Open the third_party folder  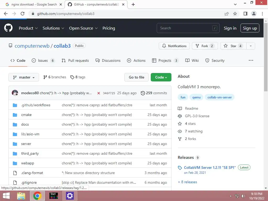[30, 153]
